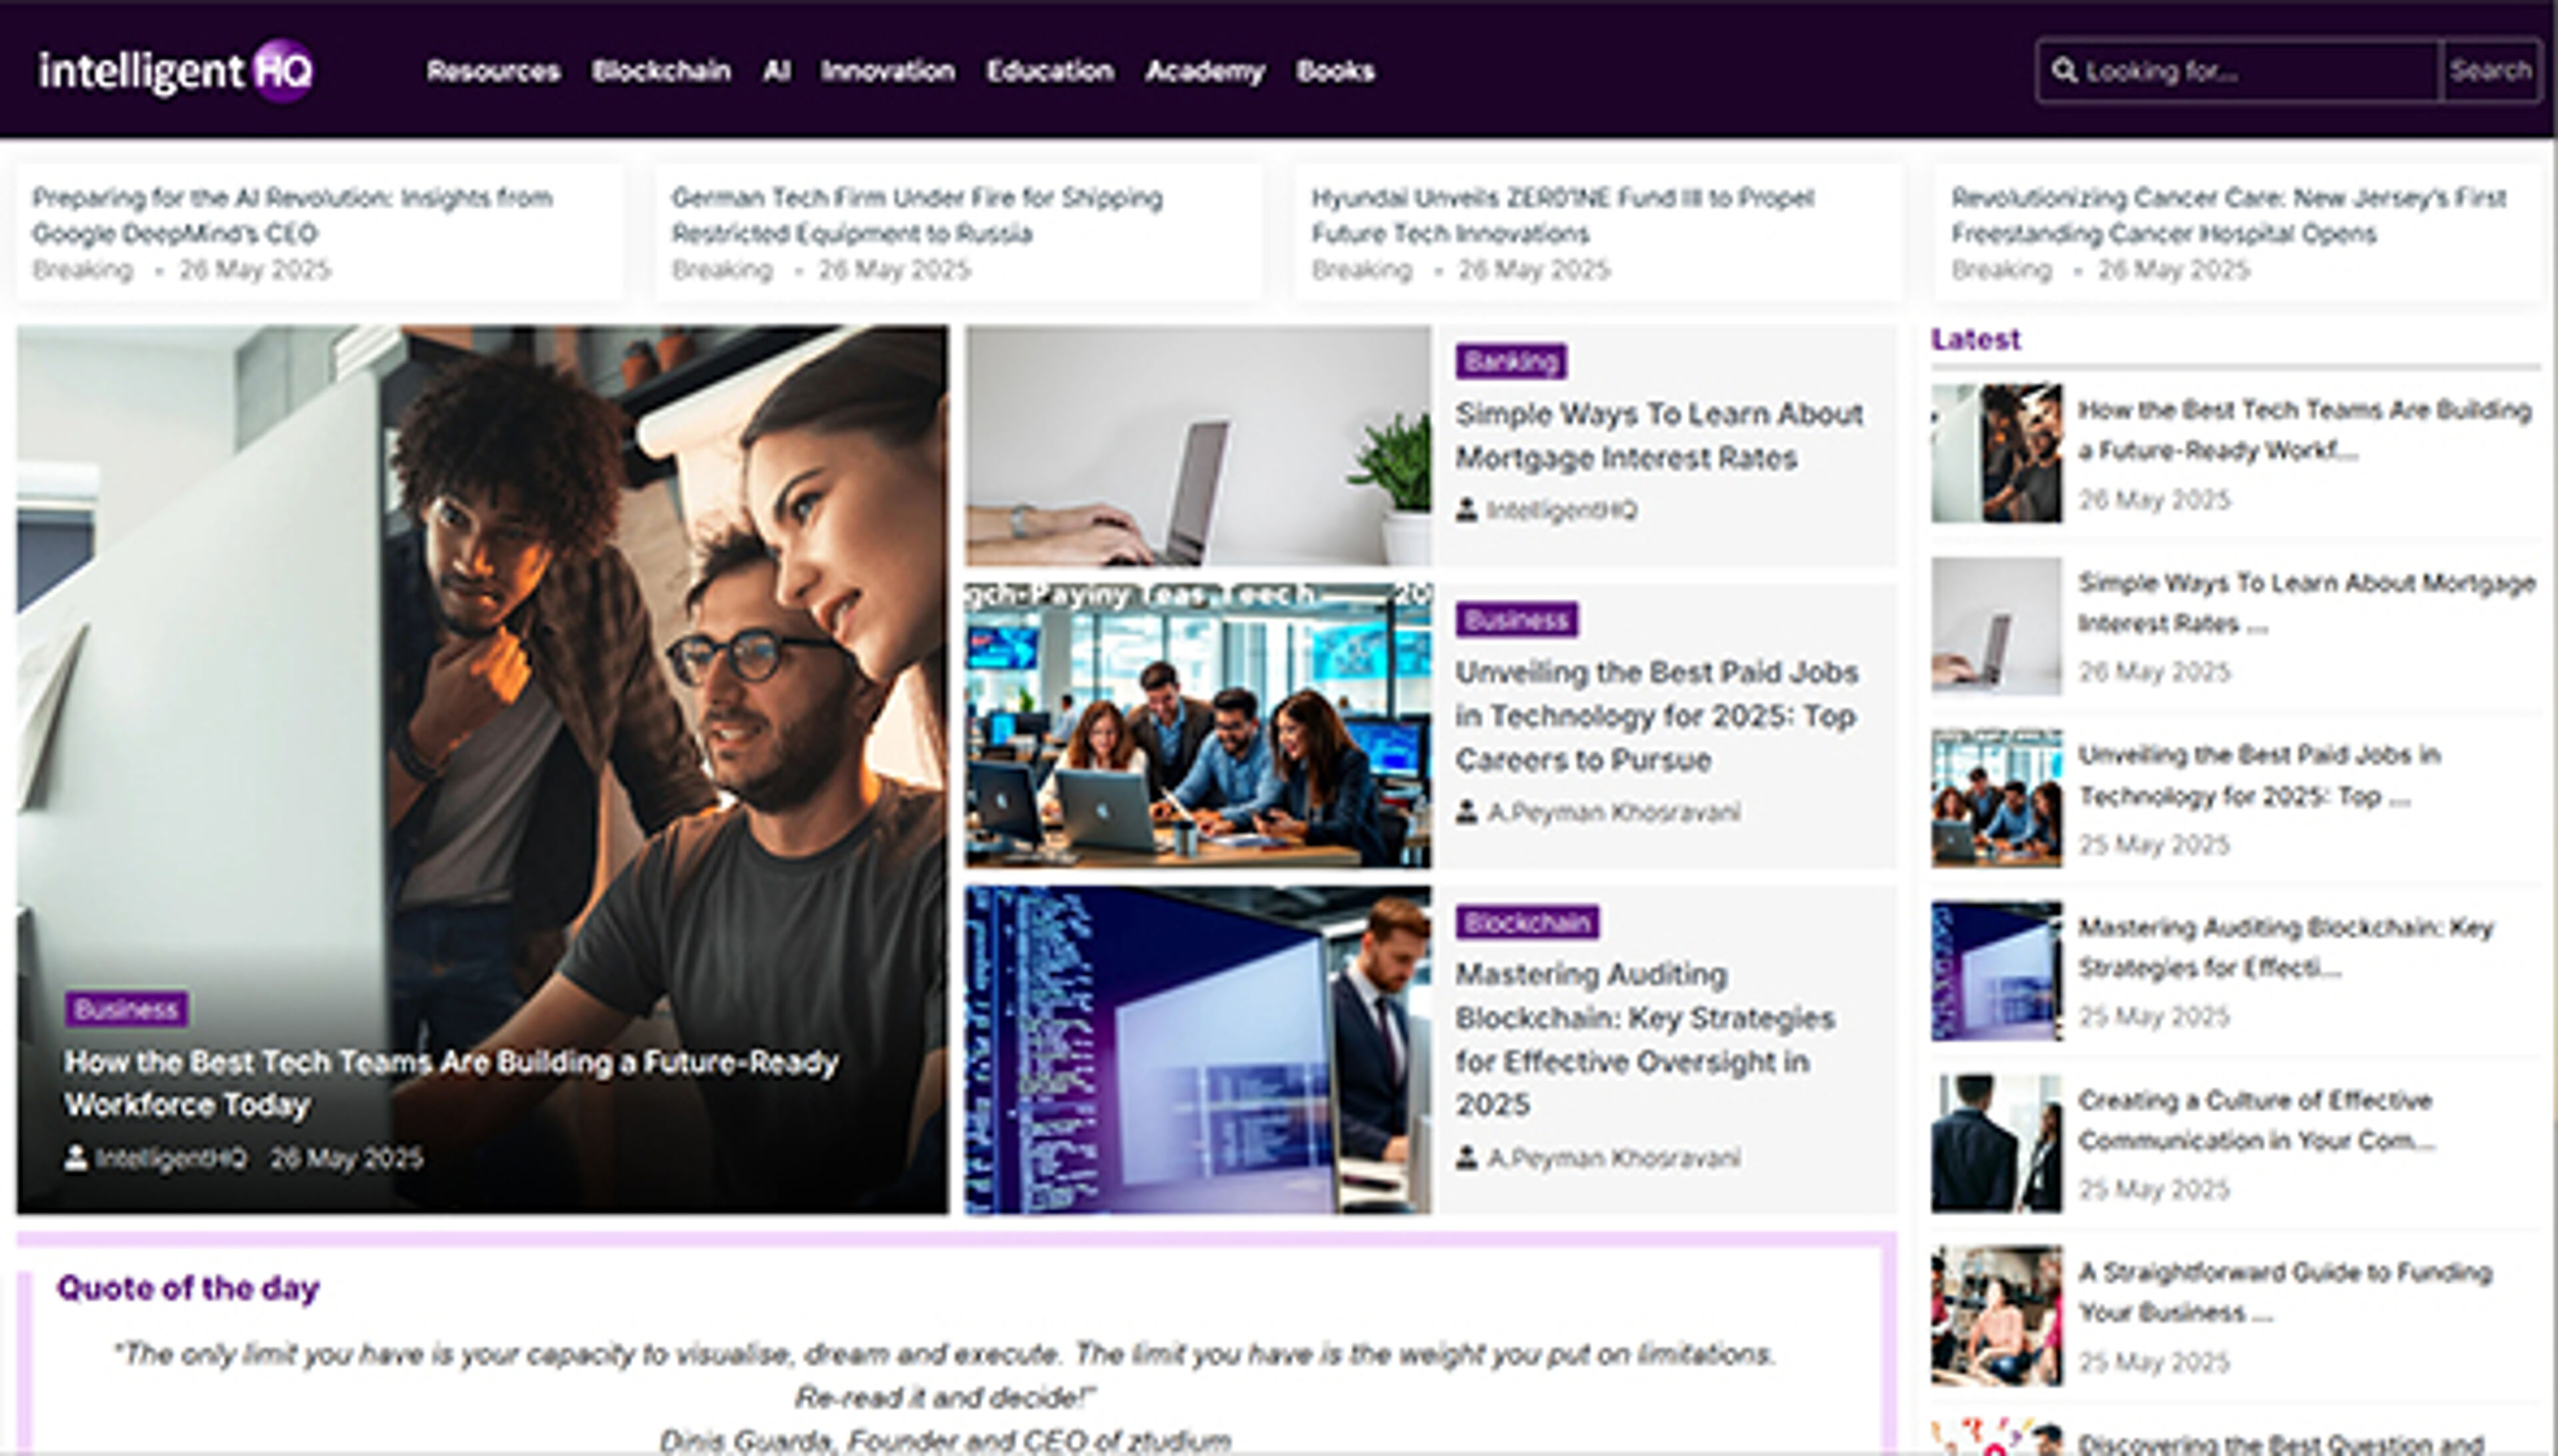Open the Blockchain navigation menu
The image size is (2558, 1456).
pyautogui.click(x=662, y=70)
